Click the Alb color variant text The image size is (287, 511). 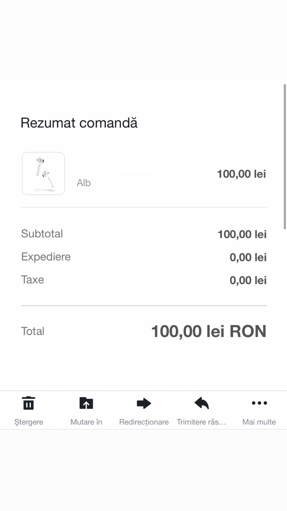coord(84,183)
